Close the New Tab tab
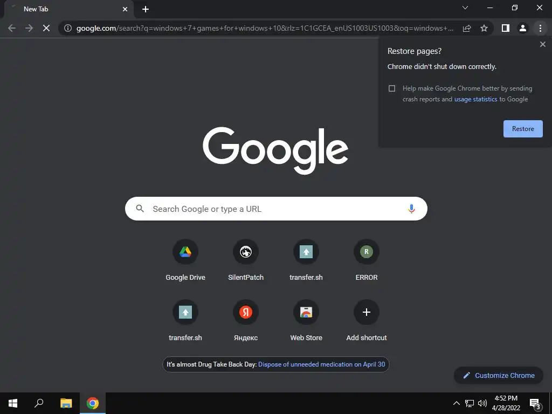 click(125, 9)
